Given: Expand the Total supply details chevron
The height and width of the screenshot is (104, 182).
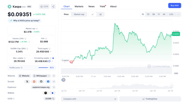Looking at the screenshot, I should click(x=50, y=51).
